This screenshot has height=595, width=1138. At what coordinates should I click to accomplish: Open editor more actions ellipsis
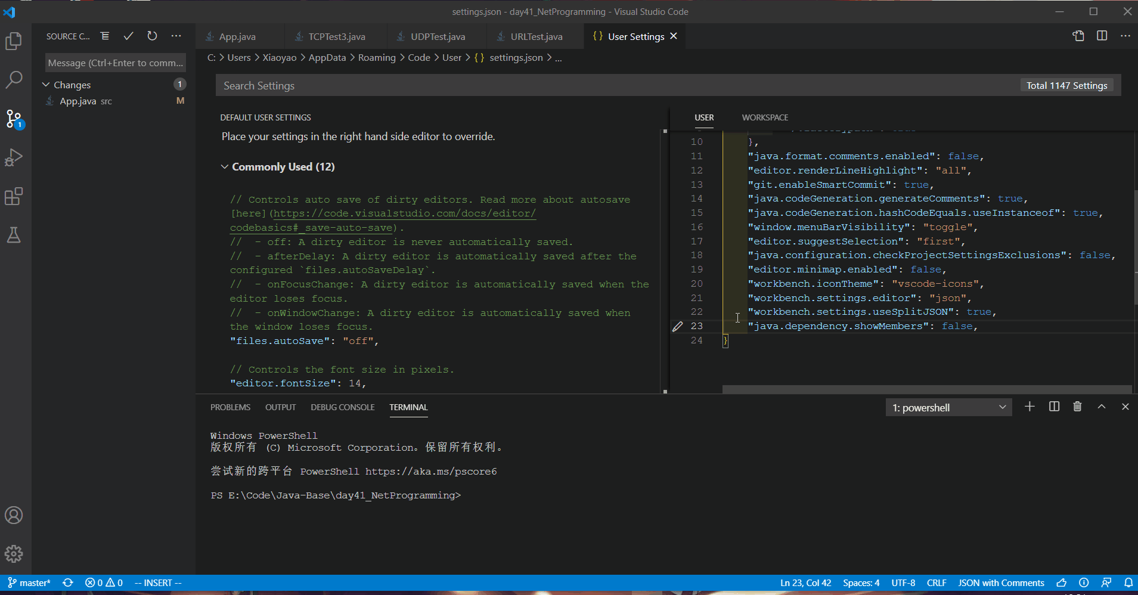tap(1125, 36)
